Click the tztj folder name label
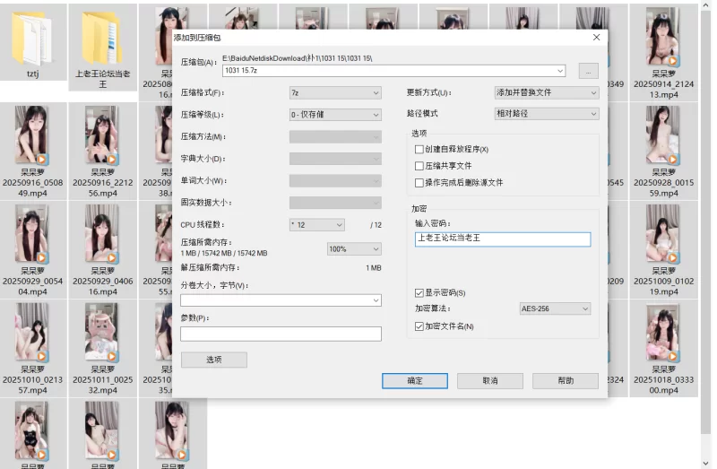 coord(32,74)
